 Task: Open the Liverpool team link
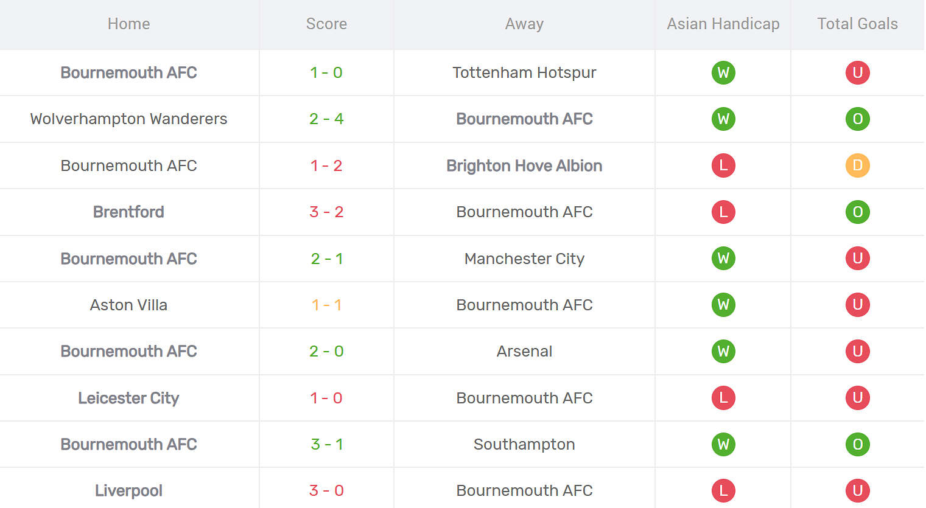click(x=128, y=490)
